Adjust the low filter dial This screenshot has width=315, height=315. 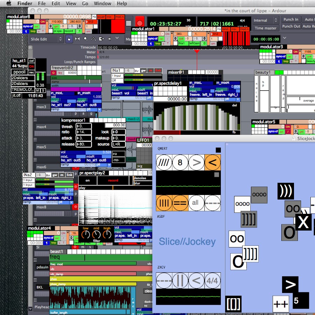point(86,234)
